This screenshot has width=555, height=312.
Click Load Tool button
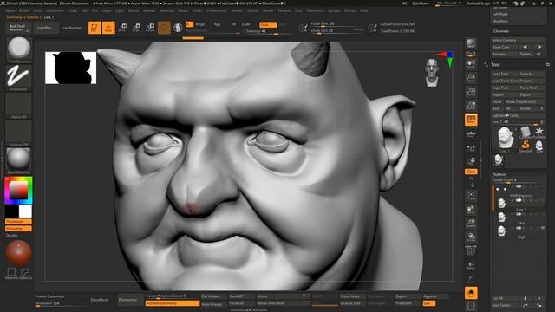pyautogui.click(x=504, y=74)
